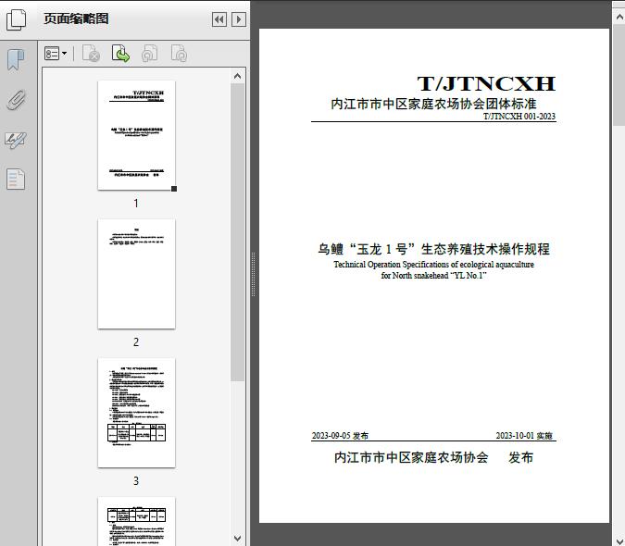Select page 3 thumbnail

136,413
